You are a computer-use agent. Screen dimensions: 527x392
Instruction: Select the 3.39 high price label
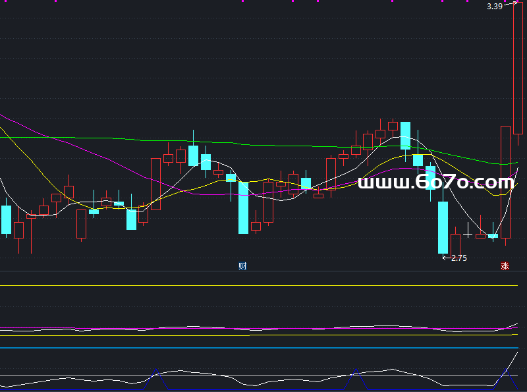pyautogui.click(x=495, y=7)
